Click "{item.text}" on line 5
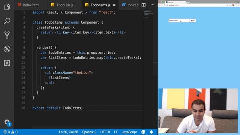This screenshot has width=240, height=135. click(x=104, y=33)
